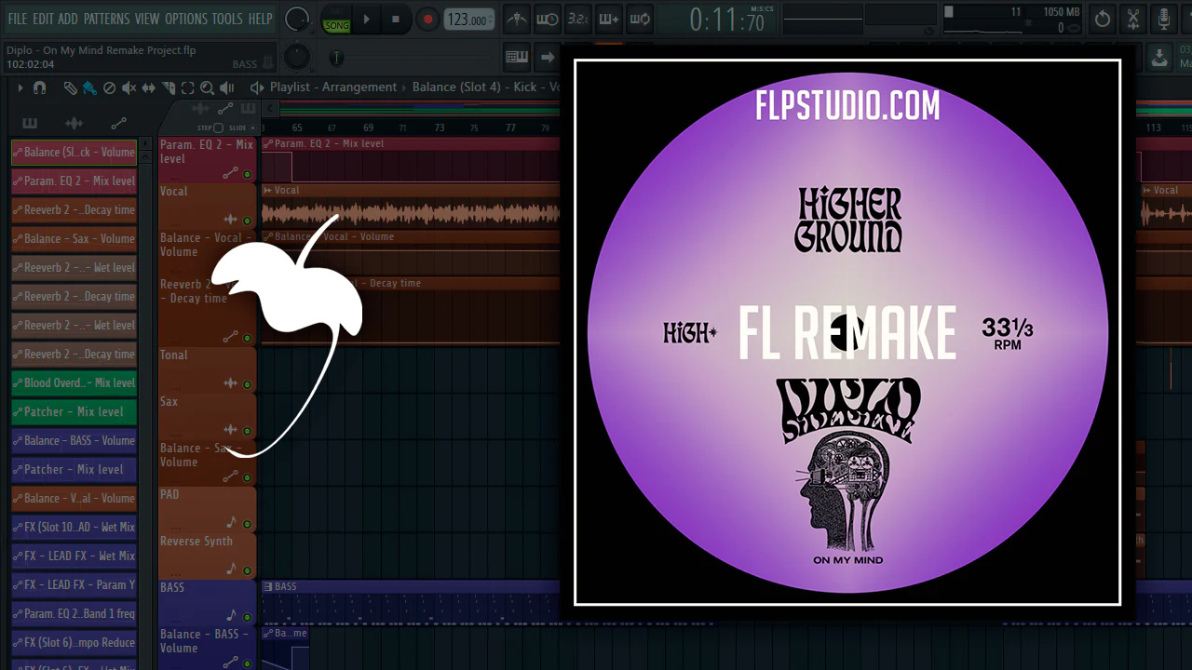Enable wait for input before recording

548,19
